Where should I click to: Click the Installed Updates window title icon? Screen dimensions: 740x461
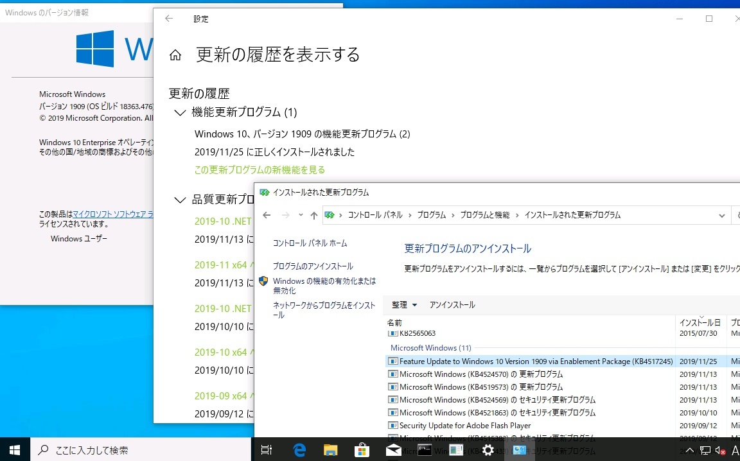point(264,193)
